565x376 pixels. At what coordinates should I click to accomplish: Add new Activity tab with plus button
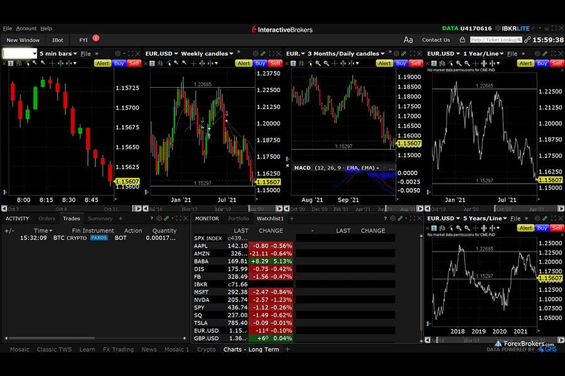121,219
